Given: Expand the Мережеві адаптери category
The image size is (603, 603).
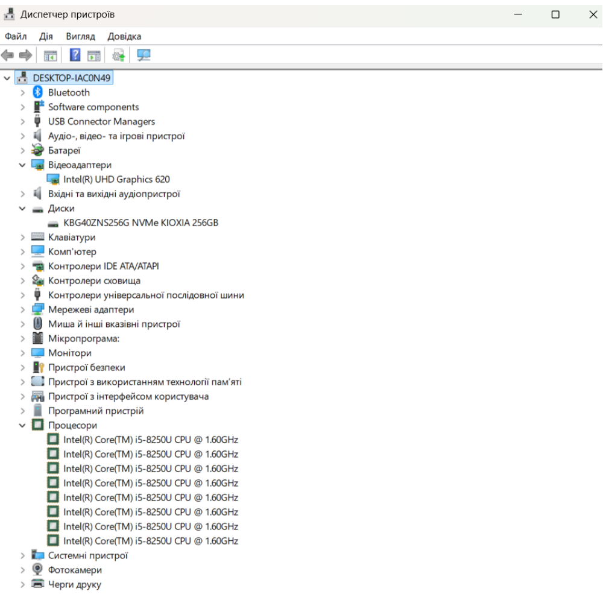Looking at the screenshot, I should click(22, 309).
